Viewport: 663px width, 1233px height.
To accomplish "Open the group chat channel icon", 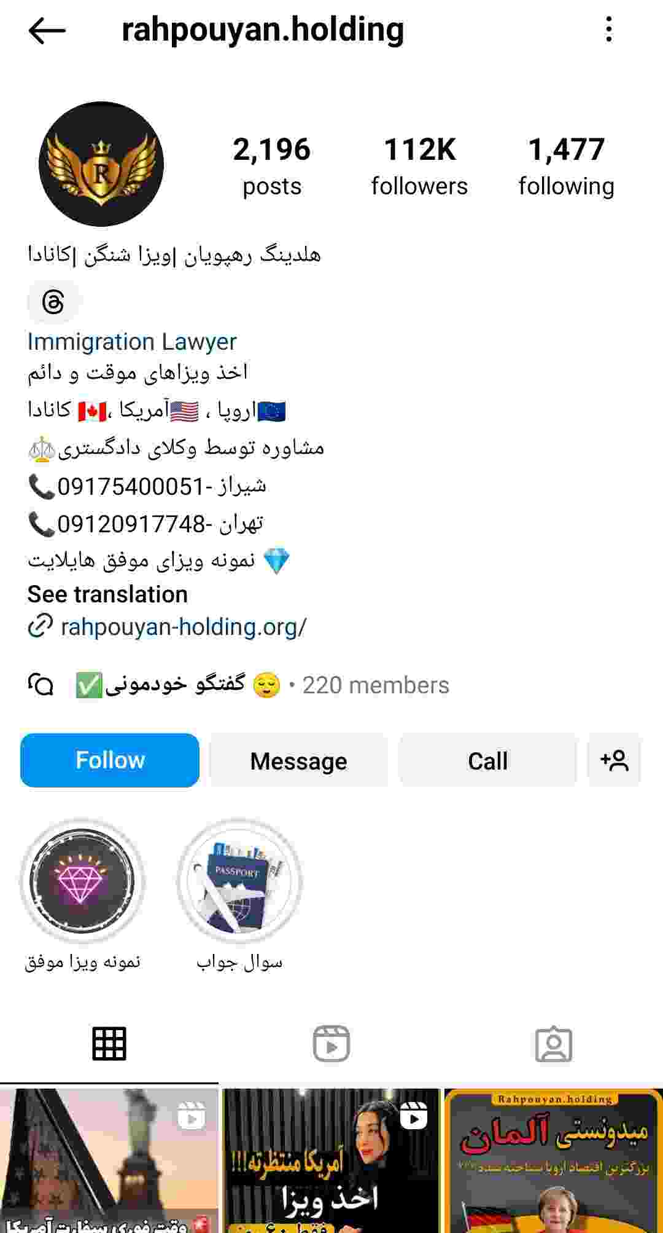I will pyautogui.click(x=41, y=685).
